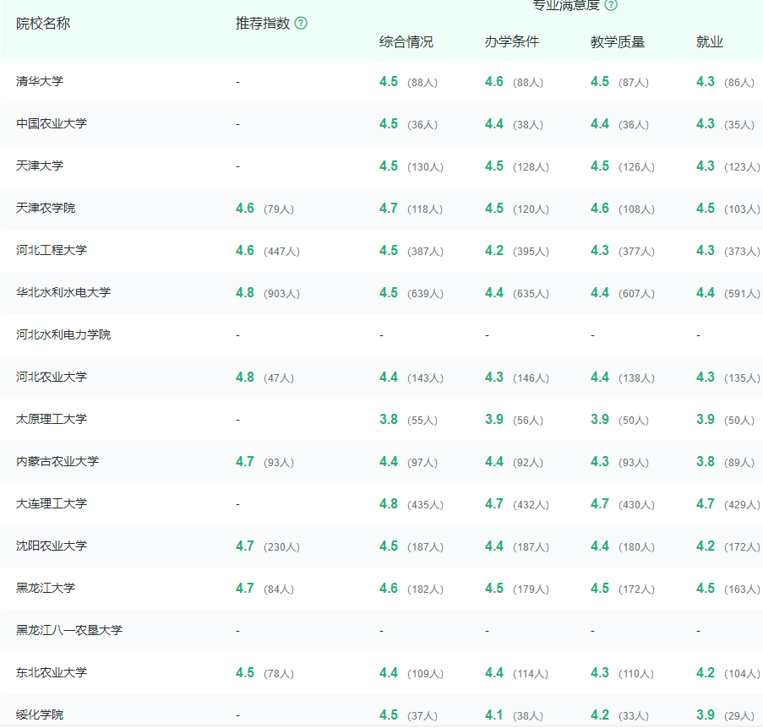This screenshot has height=728, width=763.
Task: Click 河北水利电力学院 school name
Action: click(63, 335)
